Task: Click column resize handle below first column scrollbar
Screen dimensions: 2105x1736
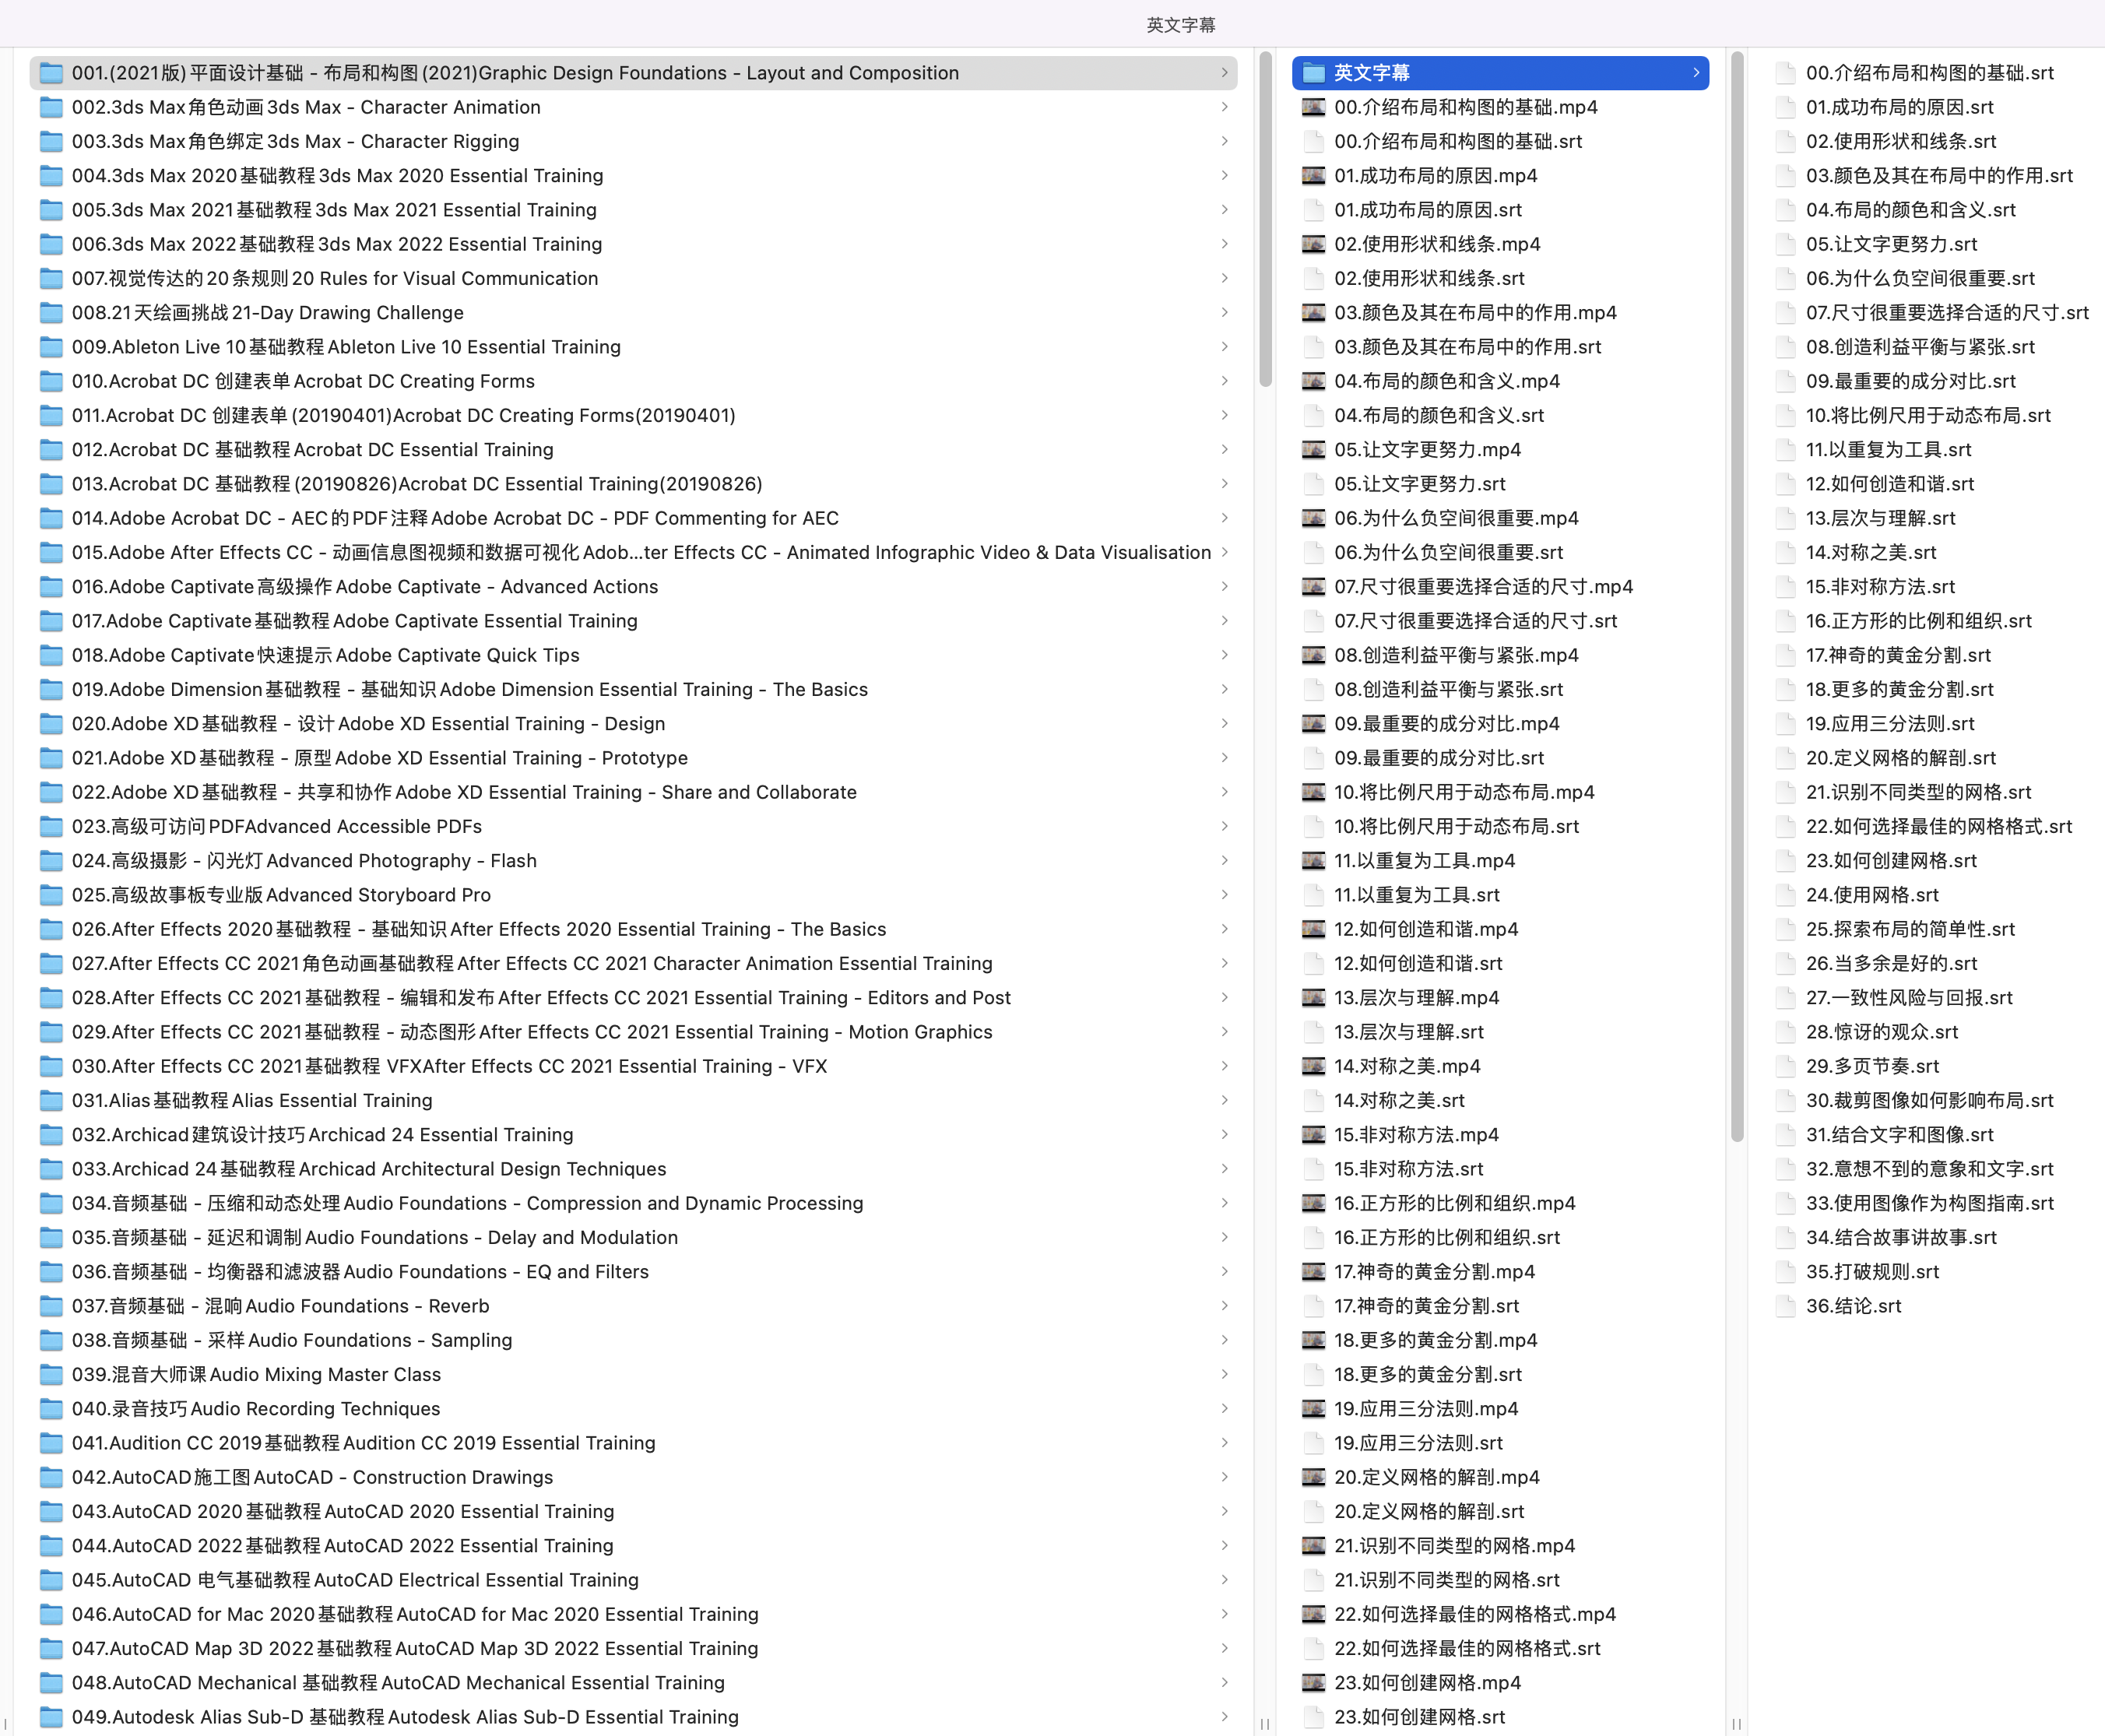Action: point(1265,1724)
